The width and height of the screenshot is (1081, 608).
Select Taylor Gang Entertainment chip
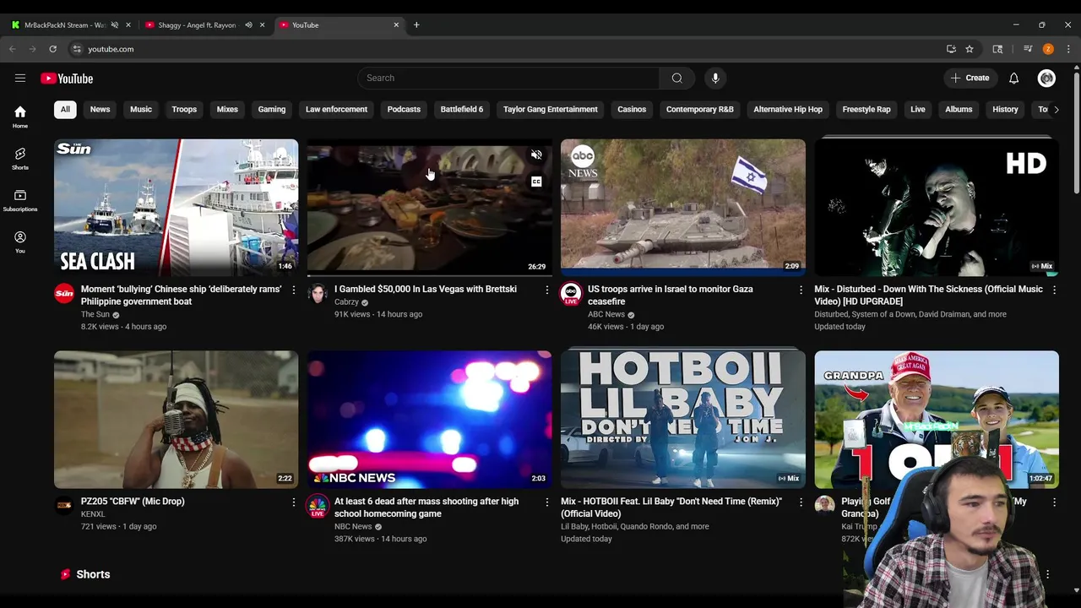tap(551, 109)
